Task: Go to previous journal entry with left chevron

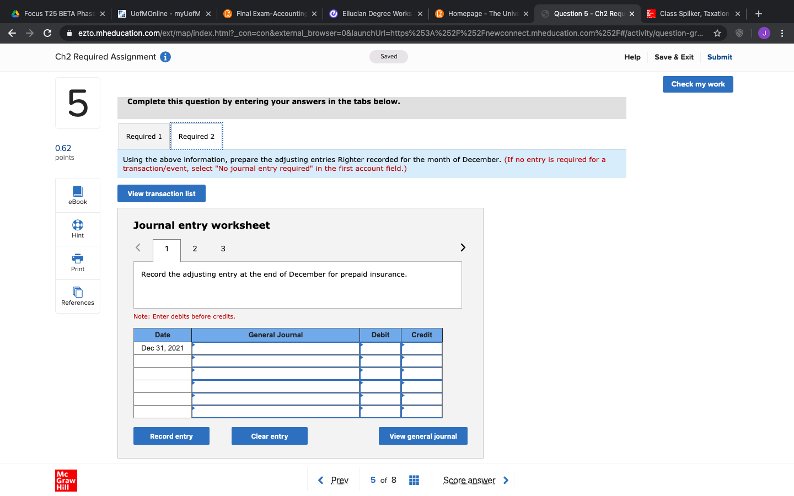Action: pyautogui.click(x=138, y=247)
